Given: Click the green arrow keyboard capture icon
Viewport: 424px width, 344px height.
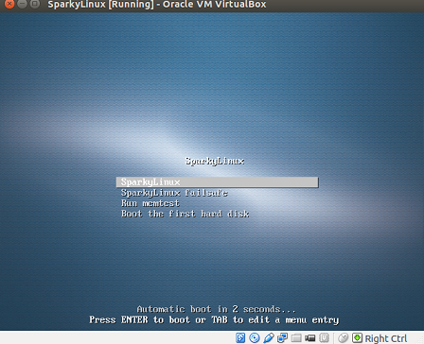Looking at the screenshot, I should tap(357, 338).
